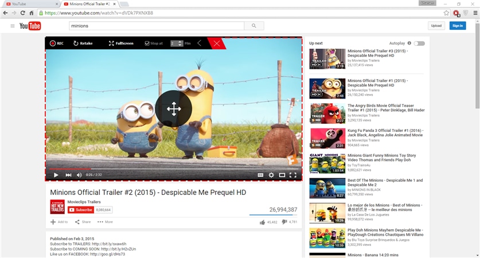Screen dimensions: 480x258
Task: Start recording with the REC button
Action: coord(57,44)
